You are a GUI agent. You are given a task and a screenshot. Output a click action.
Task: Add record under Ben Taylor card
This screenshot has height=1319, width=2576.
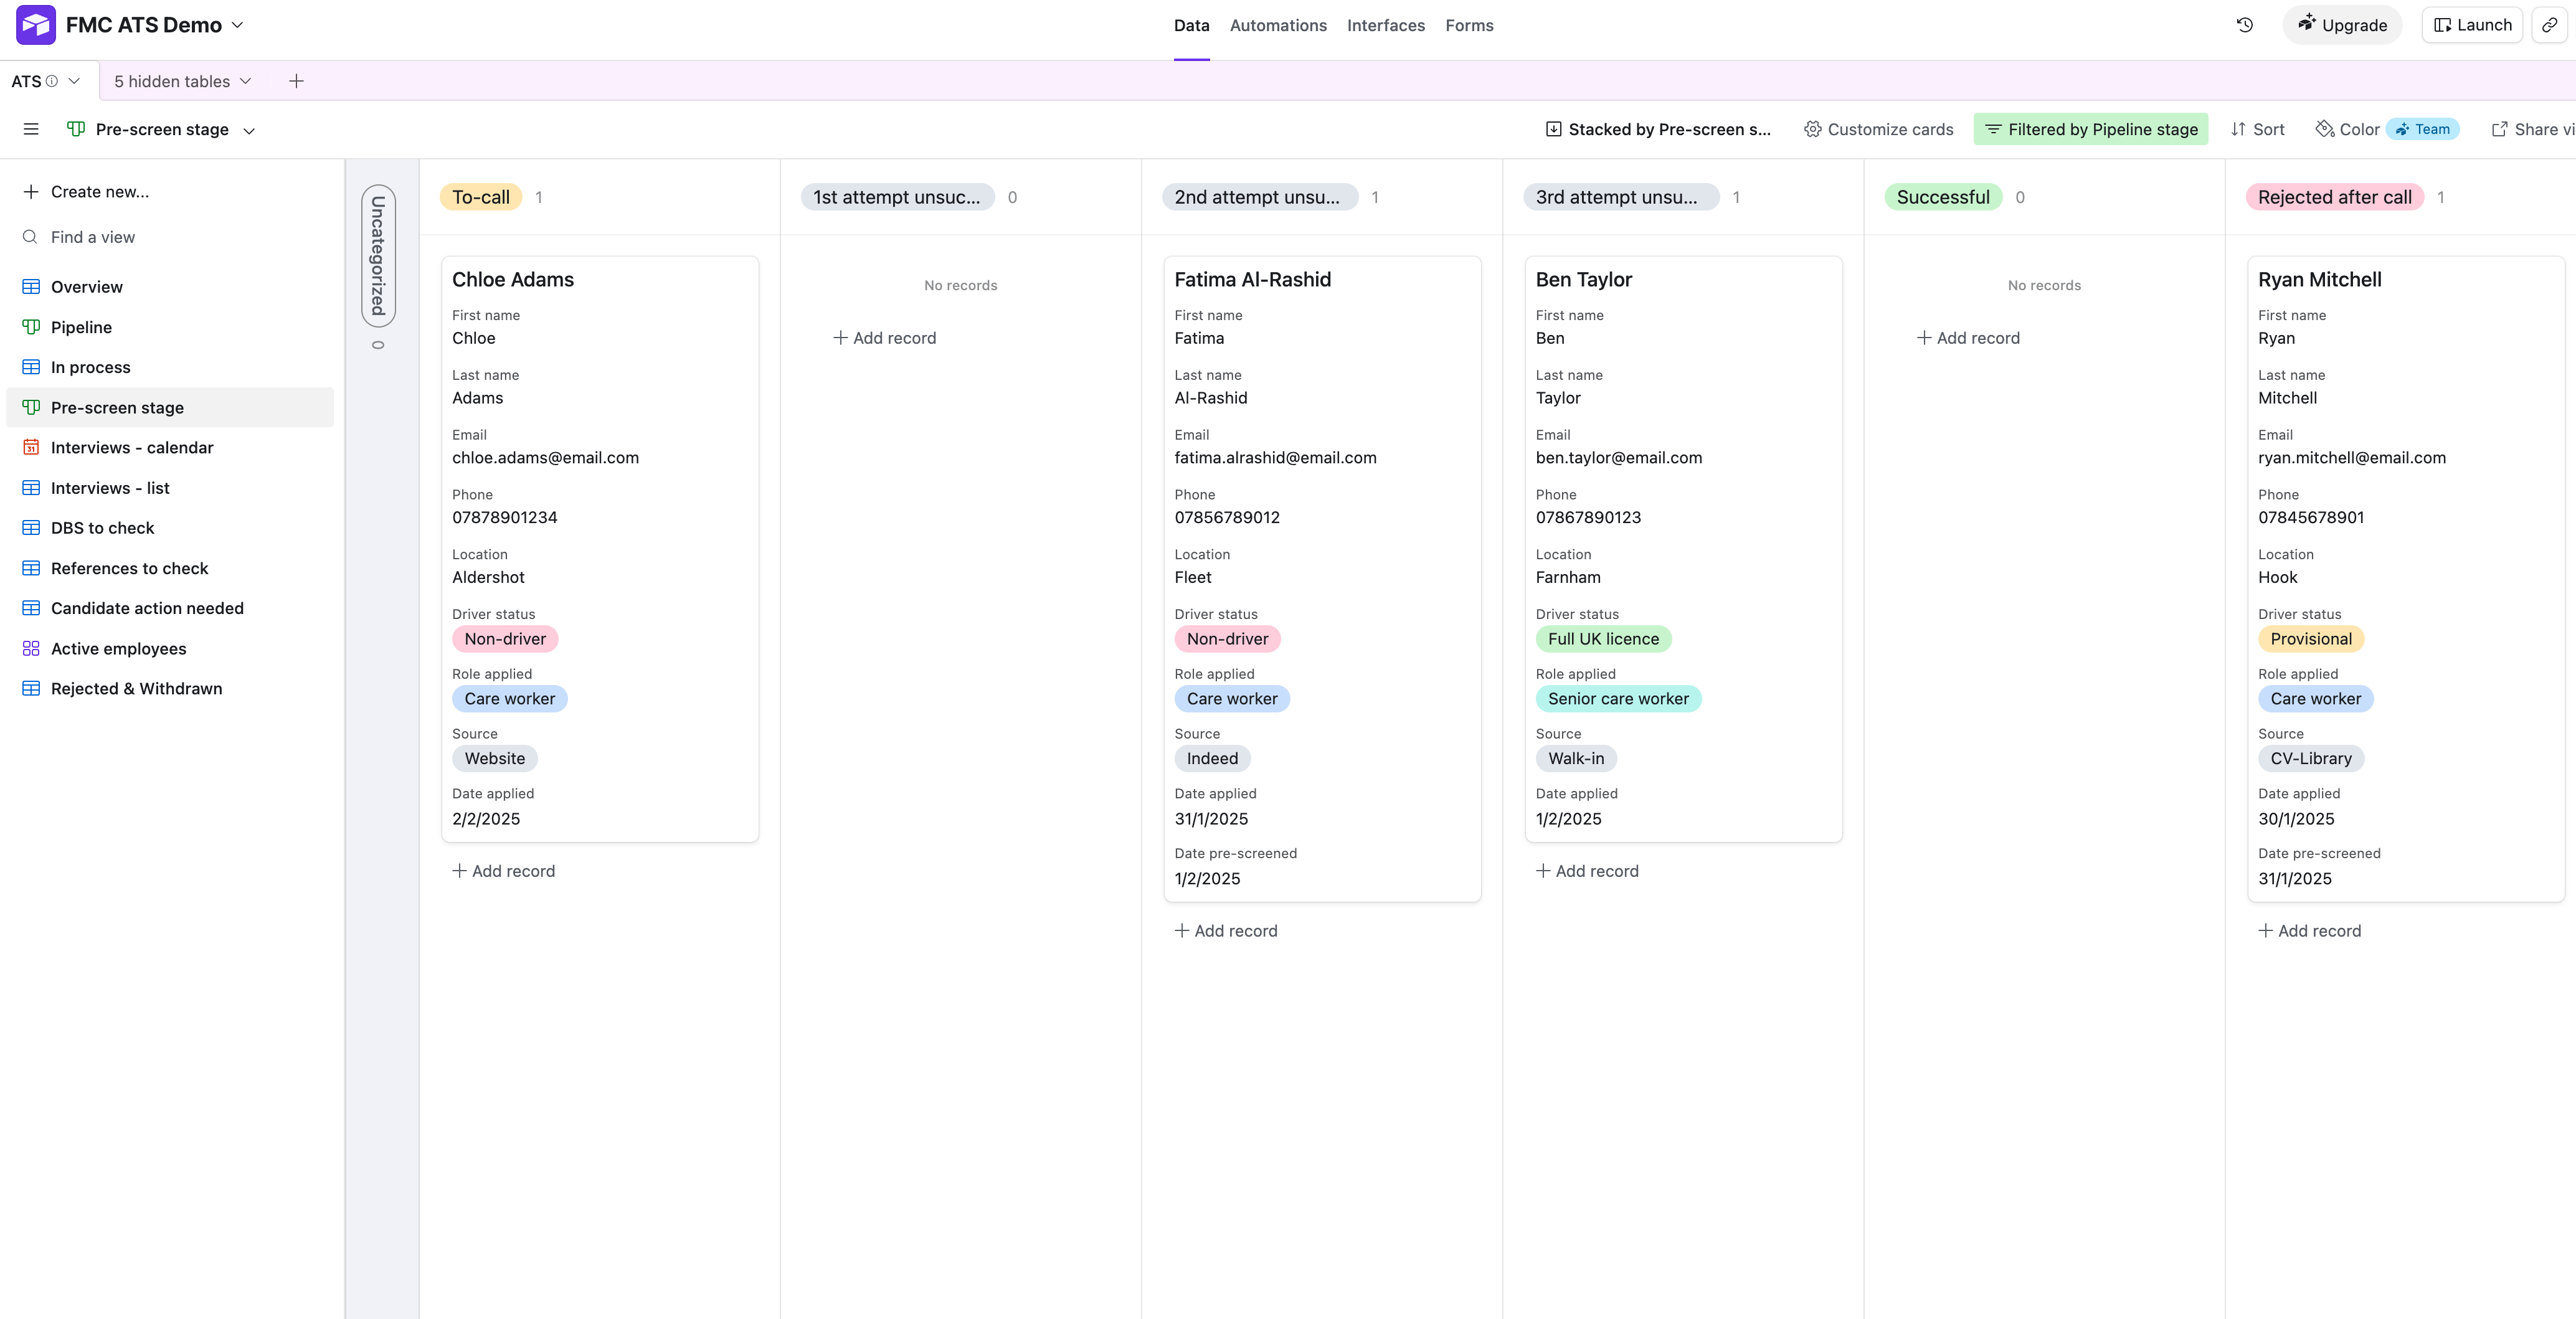point(1587,871)
